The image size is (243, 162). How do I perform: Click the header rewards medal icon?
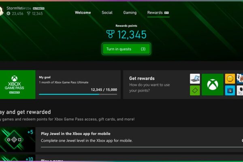[28, 13]
